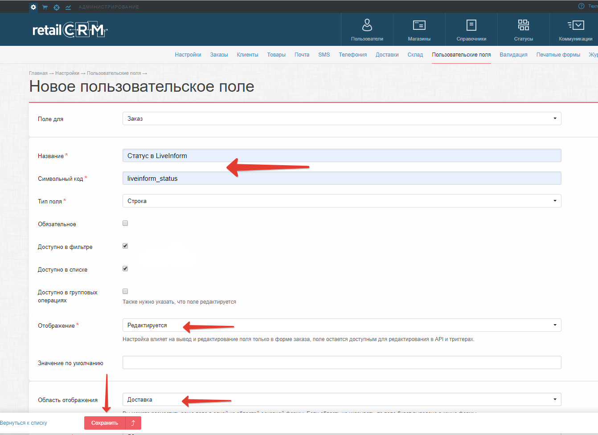Switch to Склад tab
Screen dimensions: 598x435
415,55
